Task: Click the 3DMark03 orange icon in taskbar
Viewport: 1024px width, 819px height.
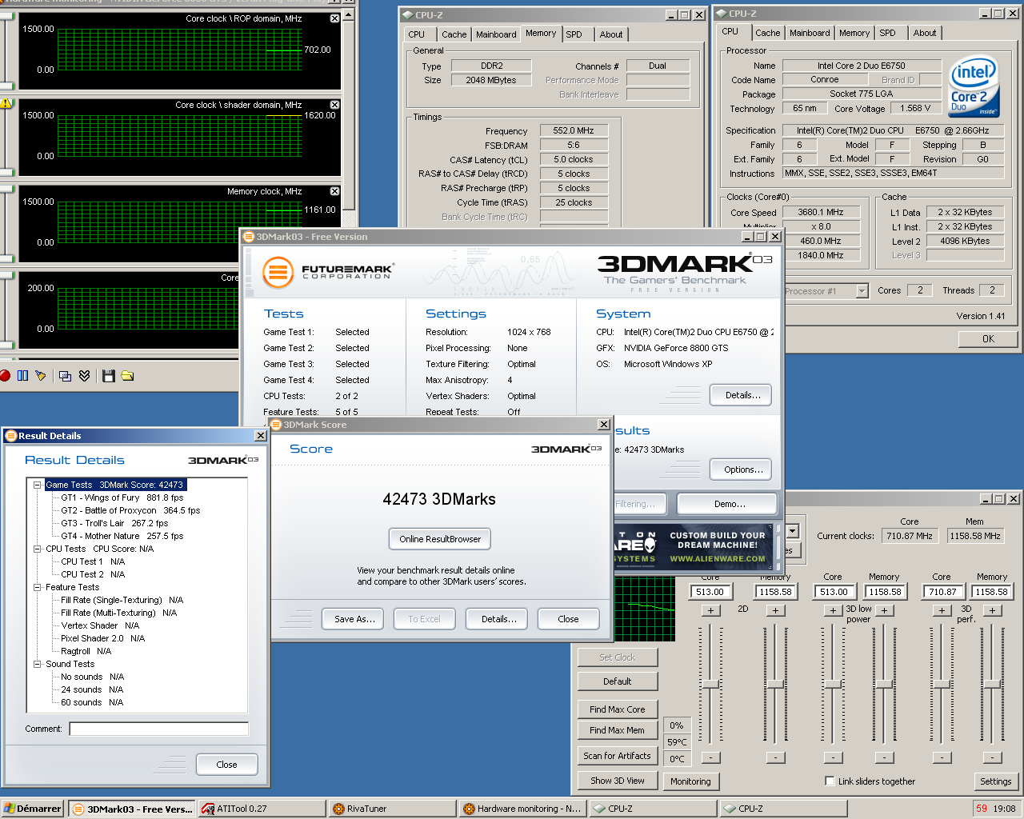Action: [x=78, y=809]
